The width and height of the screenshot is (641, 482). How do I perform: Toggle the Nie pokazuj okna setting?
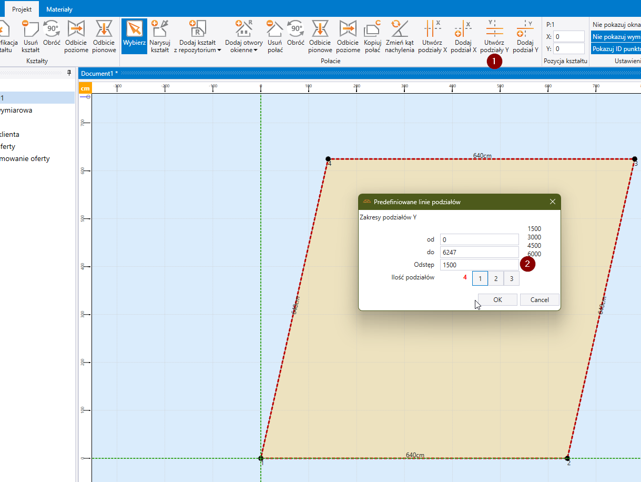pos(616,24)
